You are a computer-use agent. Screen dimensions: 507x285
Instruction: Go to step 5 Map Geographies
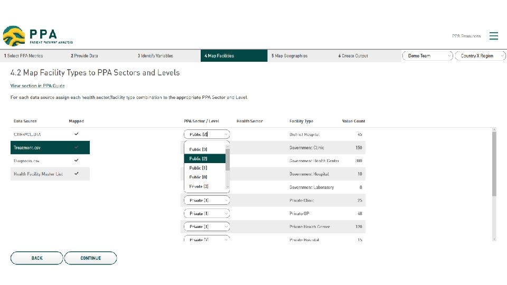coord(289,55)
